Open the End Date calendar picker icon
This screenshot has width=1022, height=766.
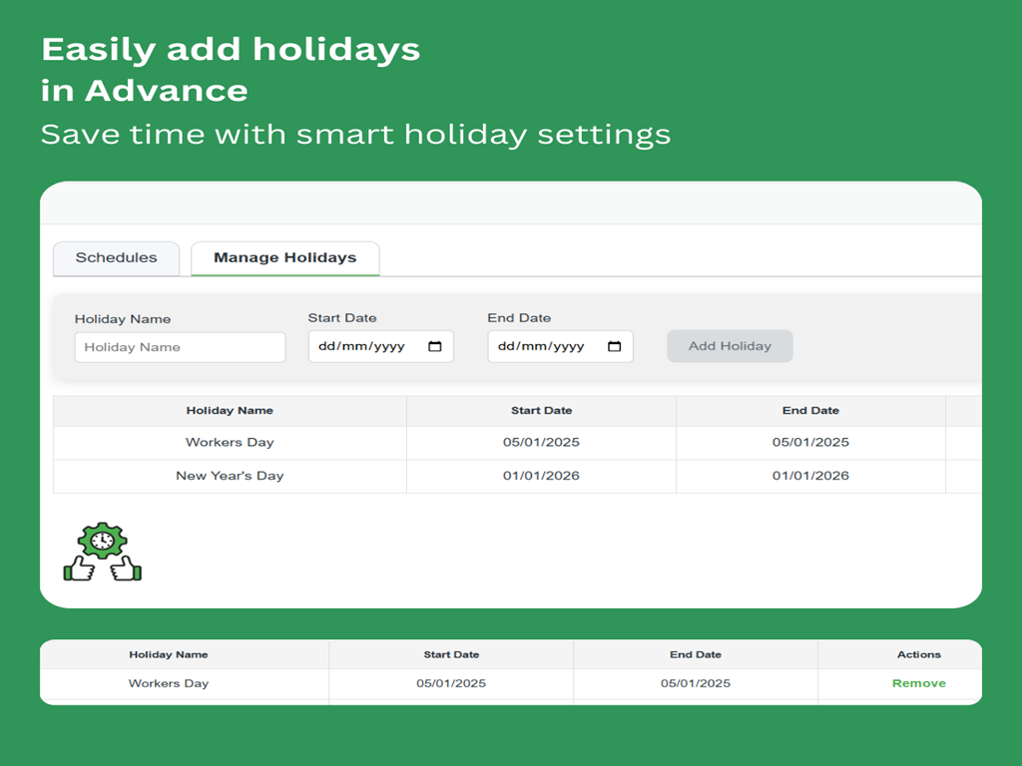615,347
